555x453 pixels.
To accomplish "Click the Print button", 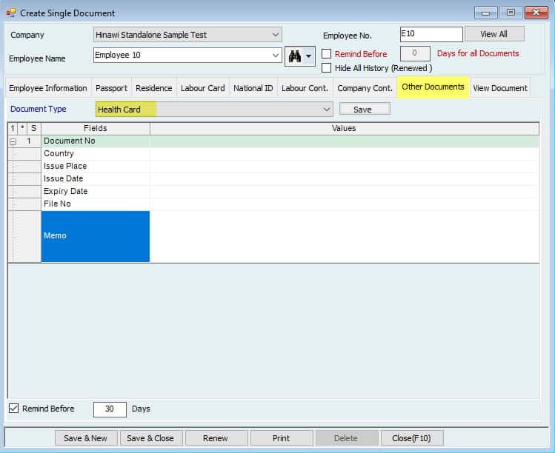I will coord(281,438).
